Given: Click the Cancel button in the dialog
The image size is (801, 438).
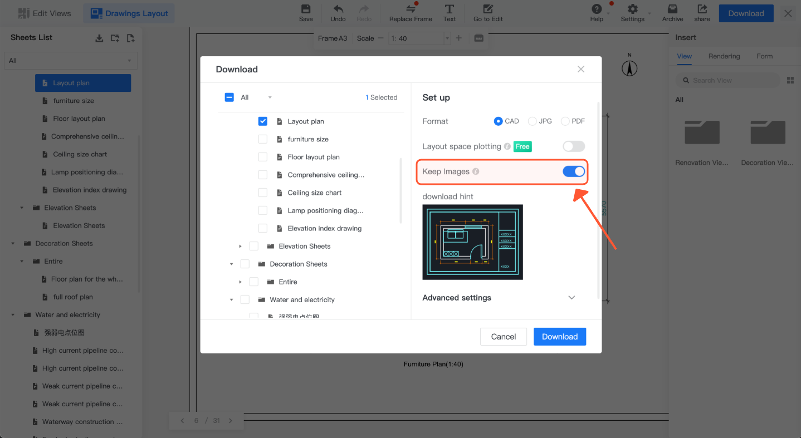Looking at the screenshot, I should click(x=504, y=337).
